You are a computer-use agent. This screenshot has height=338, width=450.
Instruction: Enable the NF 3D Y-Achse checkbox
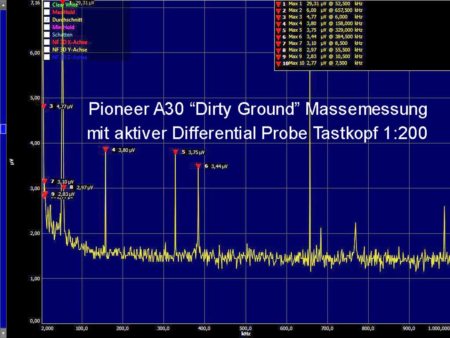coord(47,49)
